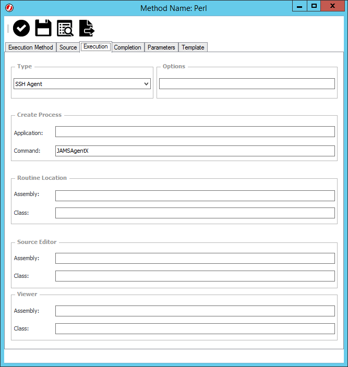Viewport: 348px width, 367px height.
Task: Click Source Editor Assembly field
Action: pyautogui.click(x=195, y=258)
